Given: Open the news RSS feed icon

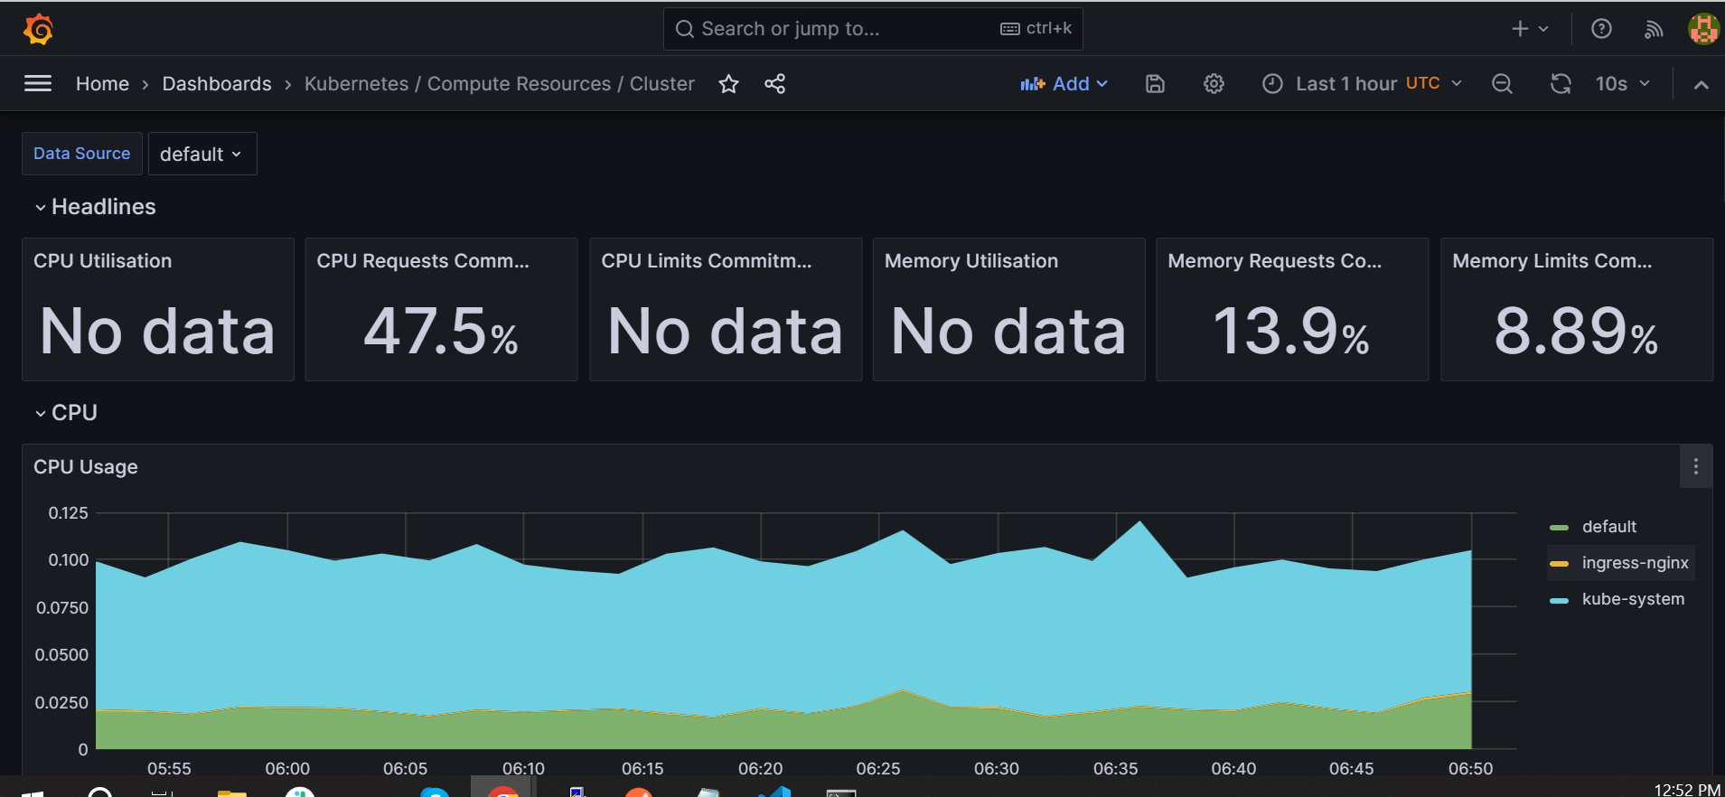Looking at the screenshot, I should click(1653, 29).
